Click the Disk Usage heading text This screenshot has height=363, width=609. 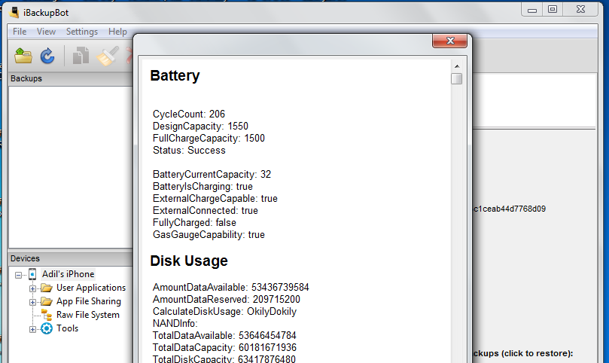click(x=189, y=261)
